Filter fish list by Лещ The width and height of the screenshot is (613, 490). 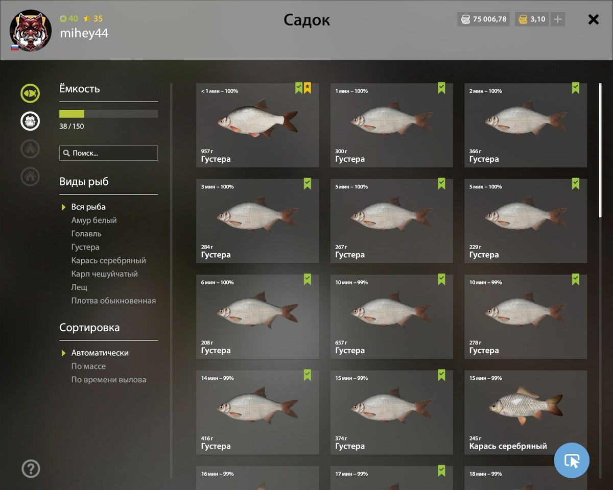click(x=79, y=287)
